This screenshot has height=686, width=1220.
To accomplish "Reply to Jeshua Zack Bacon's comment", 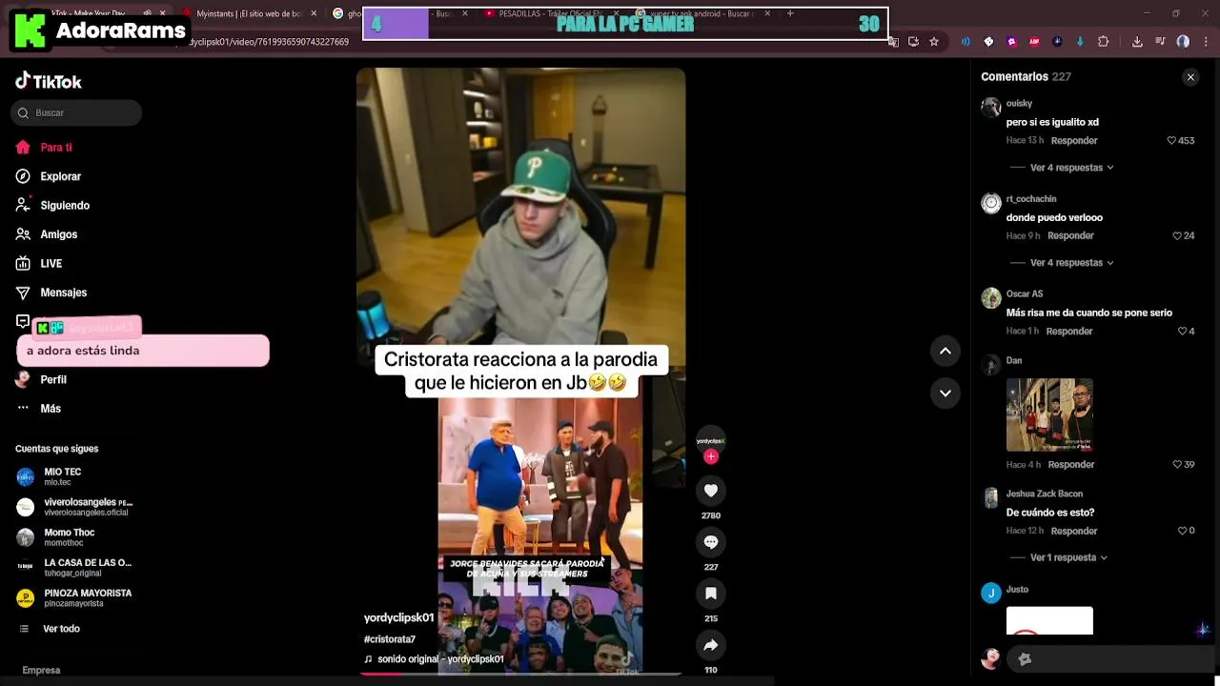I will (x=1074, y=532).
